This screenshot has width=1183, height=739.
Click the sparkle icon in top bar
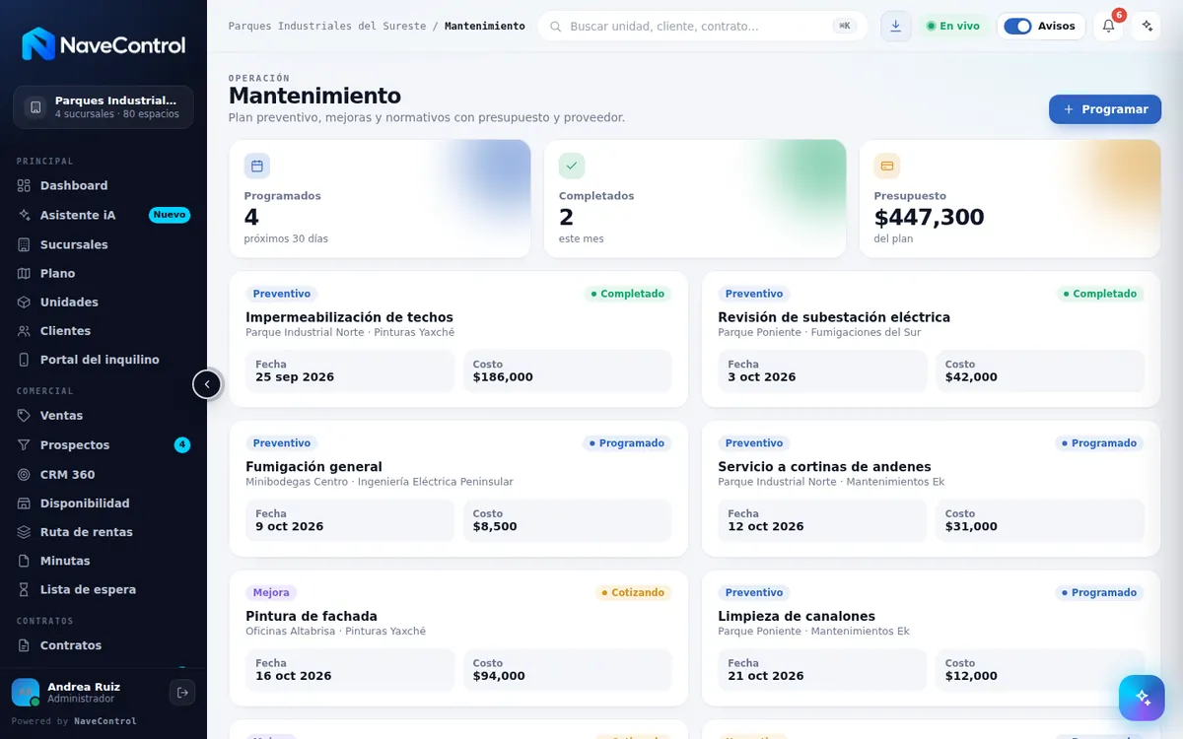pyautogui.click(x=1146, y=26)
